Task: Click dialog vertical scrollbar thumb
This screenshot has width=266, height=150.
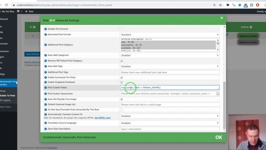Action: pos(224,105)
